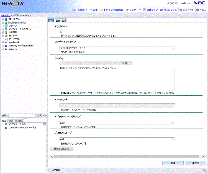Image resolution: width=208 pixels, height=174 pixels.
Task: Select the TPシステム tree node icon
Action: click(x=6, y=19)
